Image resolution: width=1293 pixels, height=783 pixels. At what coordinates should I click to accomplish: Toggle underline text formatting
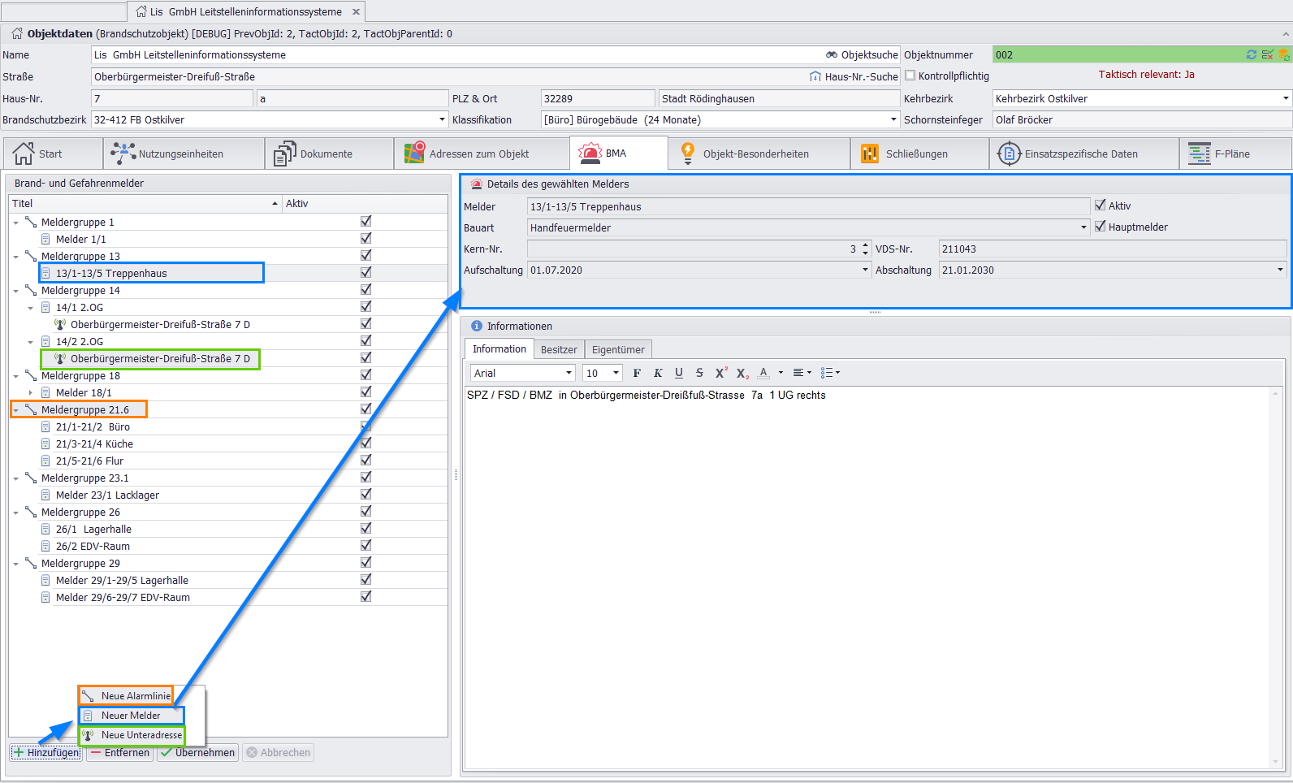[679, 373]
